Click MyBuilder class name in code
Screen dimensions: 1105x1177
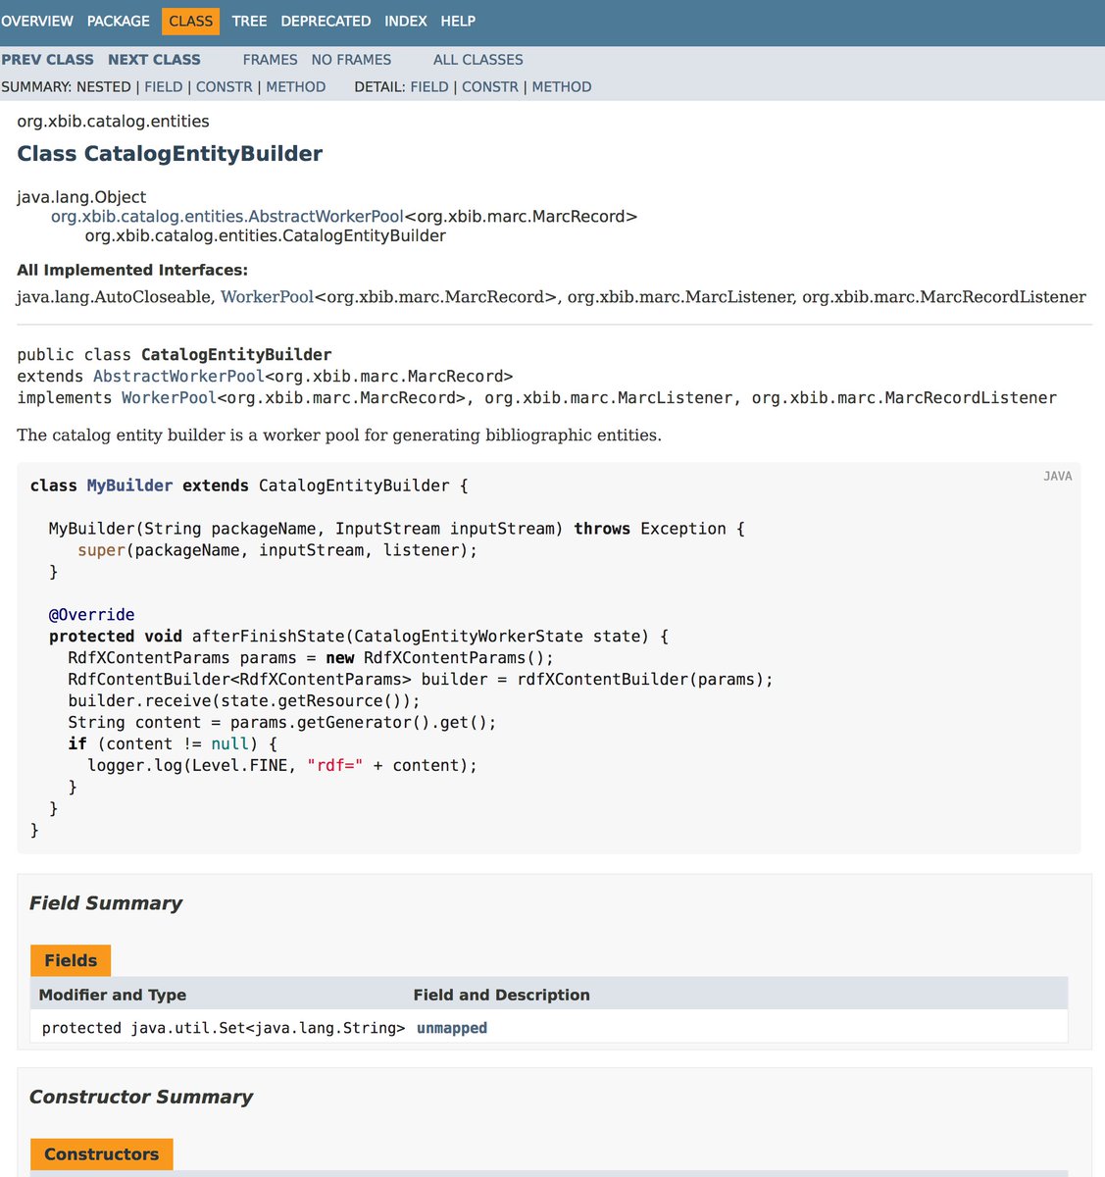point(129,486)
